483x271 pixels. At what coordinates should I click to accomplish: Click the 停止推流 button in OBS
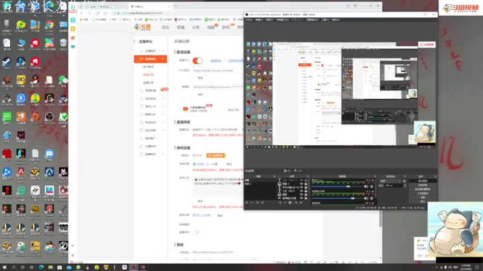(x=423, y=181)
